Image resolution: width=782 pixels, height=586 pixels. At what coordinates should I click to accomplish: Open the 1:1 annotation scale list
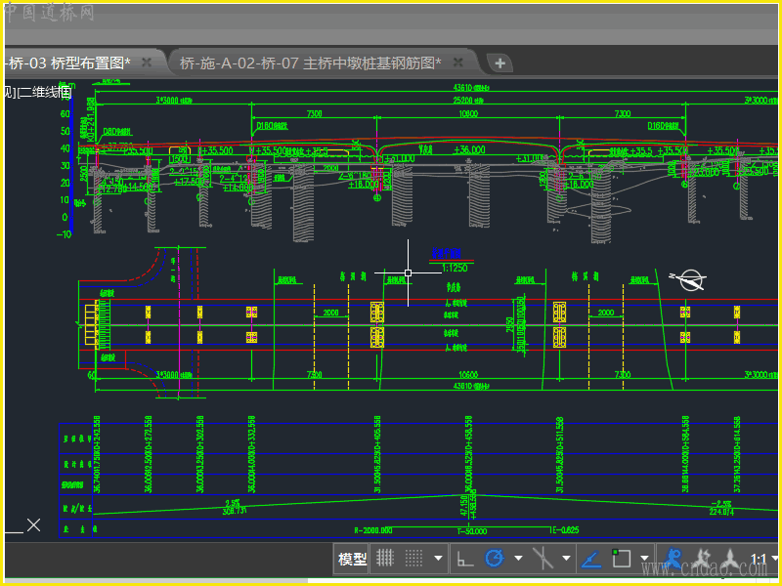[759, 560]
